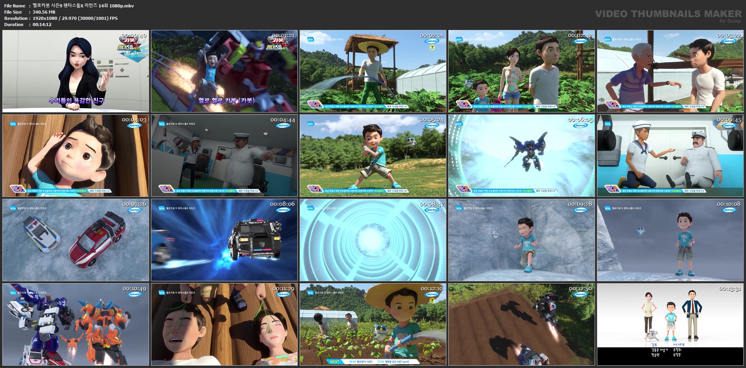The width and height of the screenshot is (746, 368).
Task: Select the frame timestamped 00:06:45
Action: (x=671, y=156)
